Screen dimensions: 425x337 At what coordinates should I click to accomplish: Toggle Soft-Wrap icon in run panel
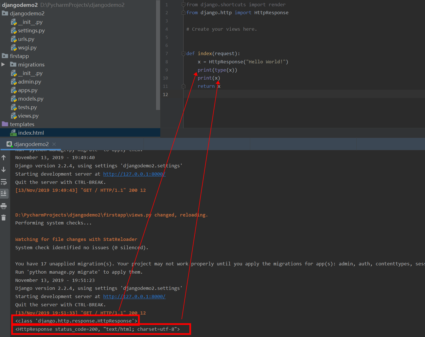4,182
